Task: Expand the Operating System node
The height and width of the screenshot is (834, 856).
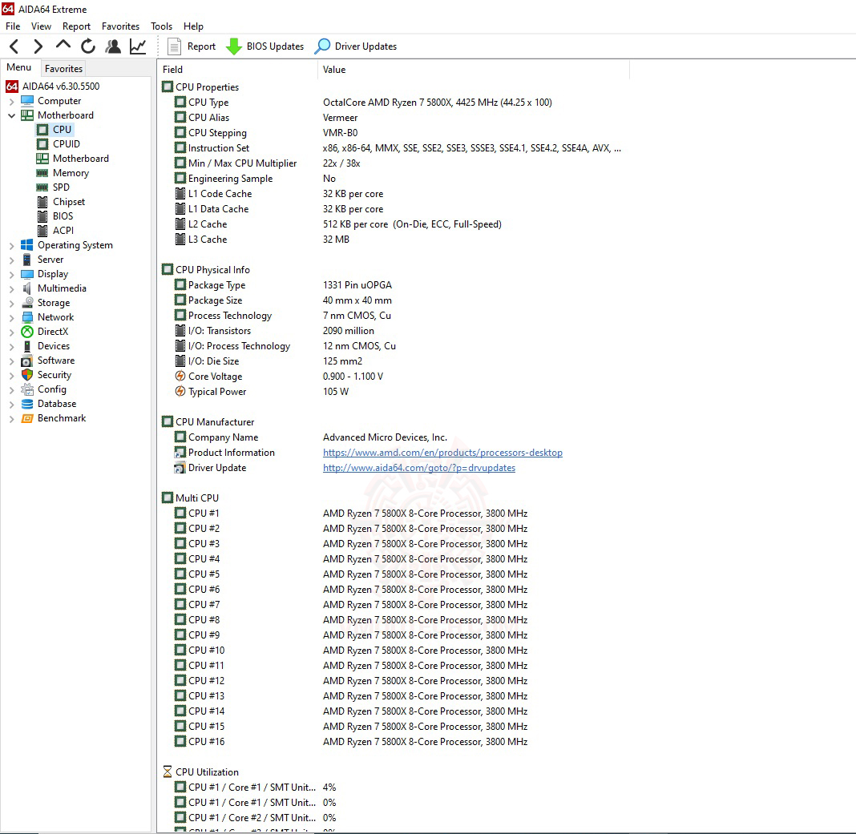Action: (11, 246)
